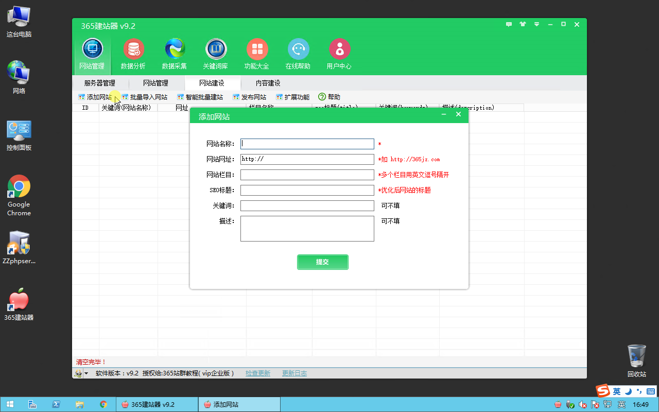Screen dimensions: 659x412
Task: Toggle Sogou punctuation mode
Action: click(639, 391)
